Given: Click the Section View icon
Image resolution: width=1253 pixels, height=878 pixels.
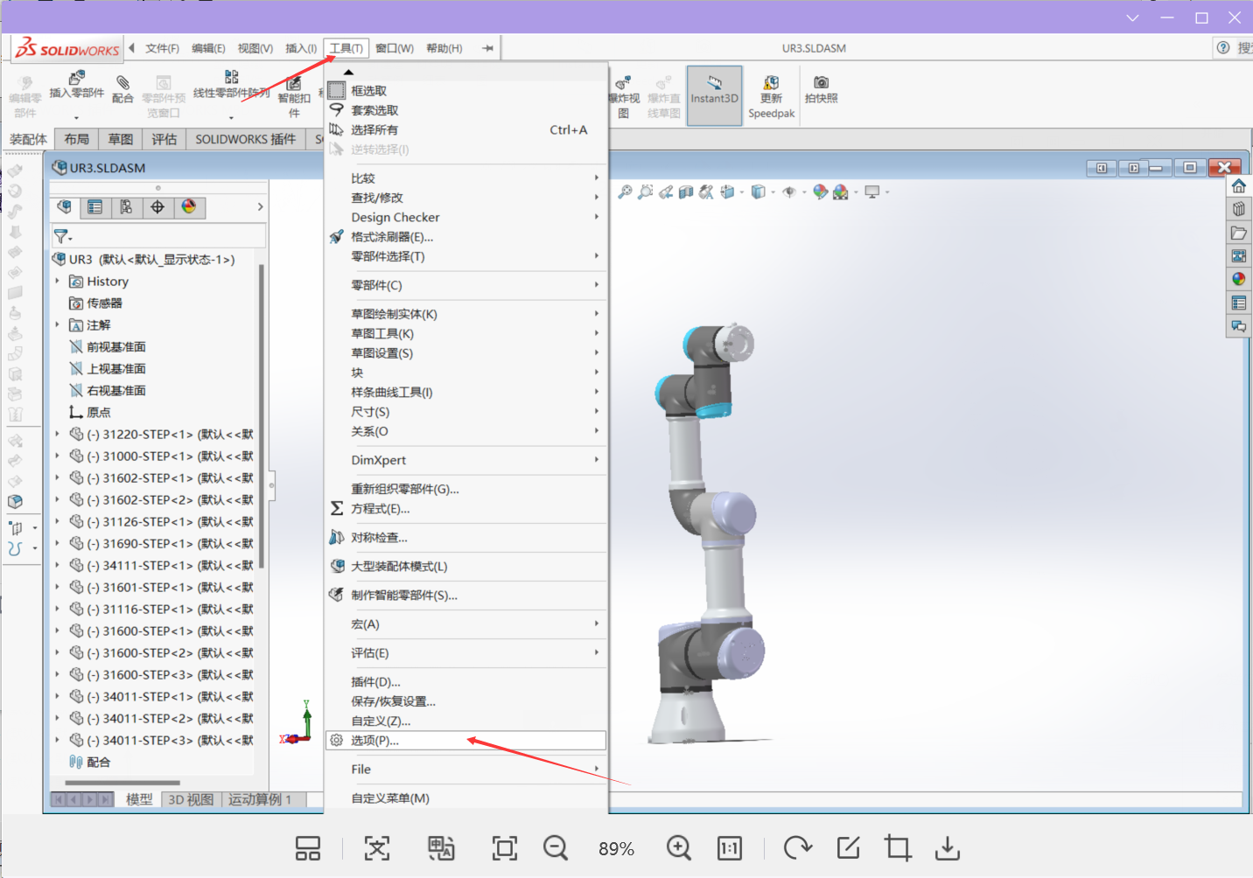Looking at the screenshot, I should click(x=686, y=192).
